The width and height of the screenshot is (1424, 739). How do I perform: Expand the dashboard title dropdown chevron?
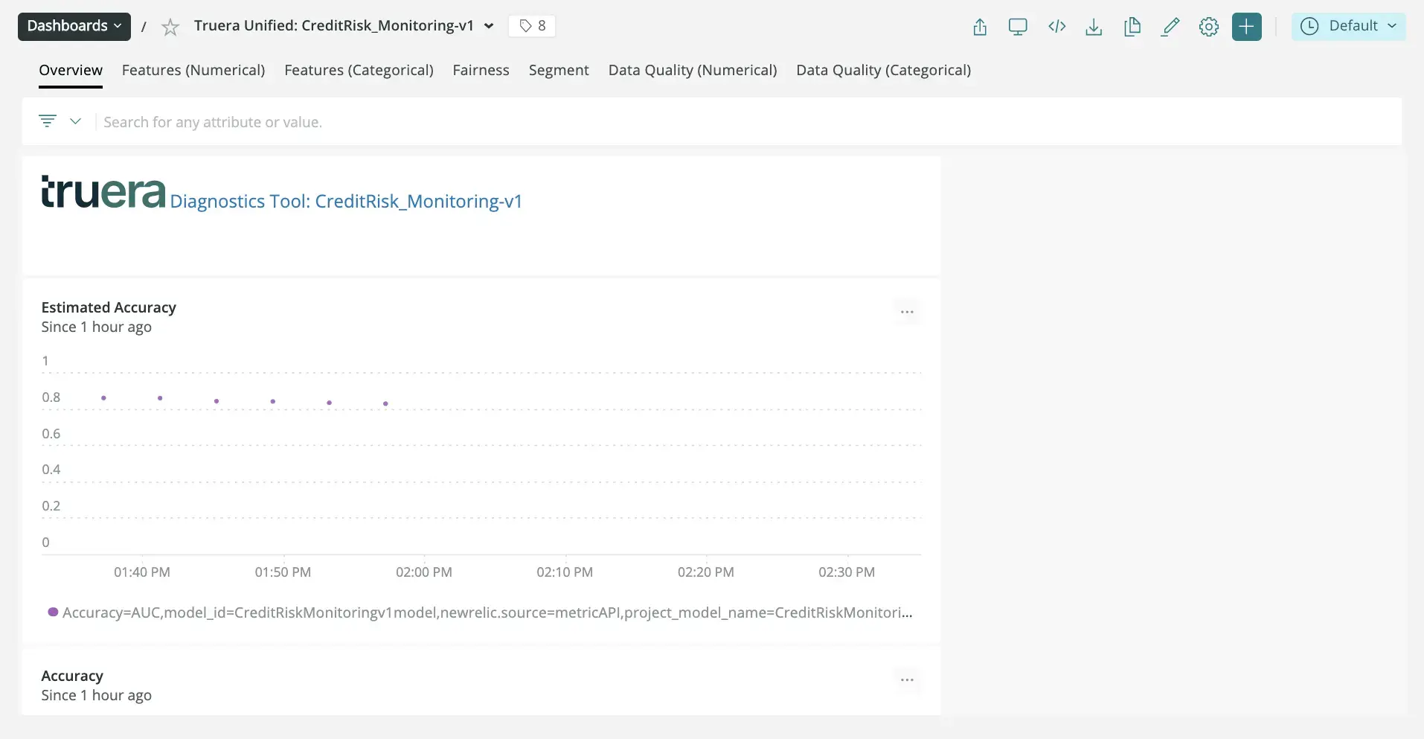tap(489, 26)
